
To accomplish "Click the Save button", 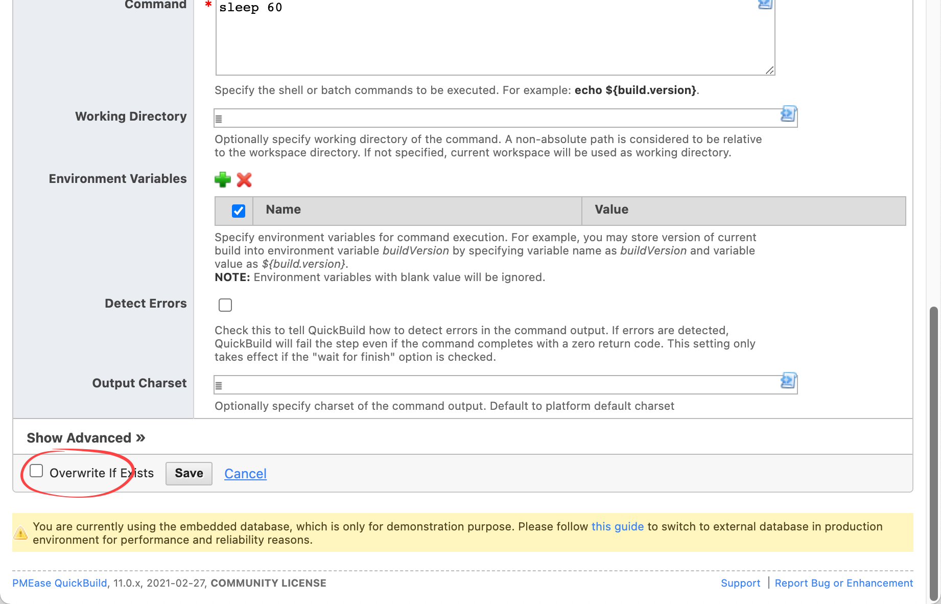I will click(x=189, y=473).
